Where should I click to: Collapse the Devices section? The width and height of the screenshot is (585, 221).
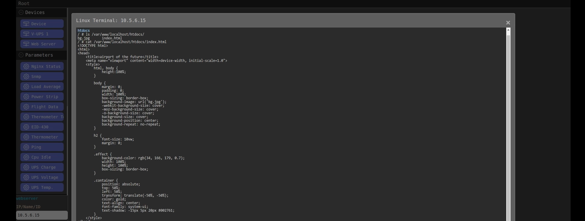pos(21,12)
